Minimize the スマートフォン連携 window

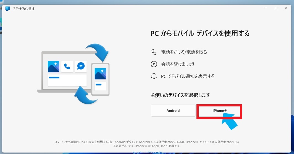266,8
